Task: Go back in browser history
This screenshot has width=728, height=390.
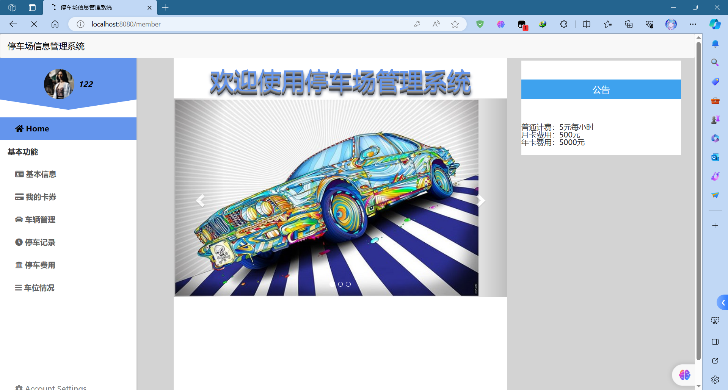Action: [13, 24]
